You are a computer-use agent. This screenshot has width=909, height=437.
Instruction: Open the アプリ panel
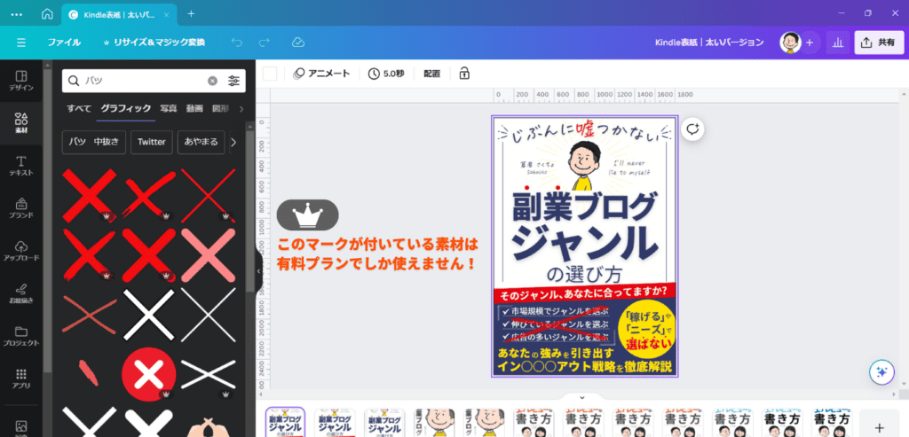click(x=21, y=378)
